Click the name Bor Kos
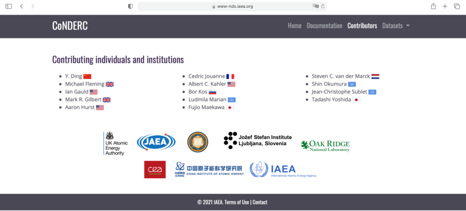466x211 pixels. (198, 92)
